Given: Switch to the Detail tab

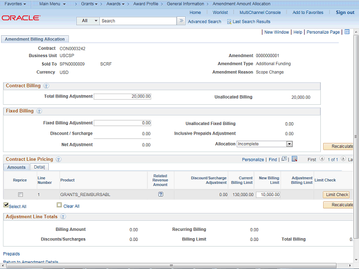Looking at the screenshot, I should click(x=39, y=167).
